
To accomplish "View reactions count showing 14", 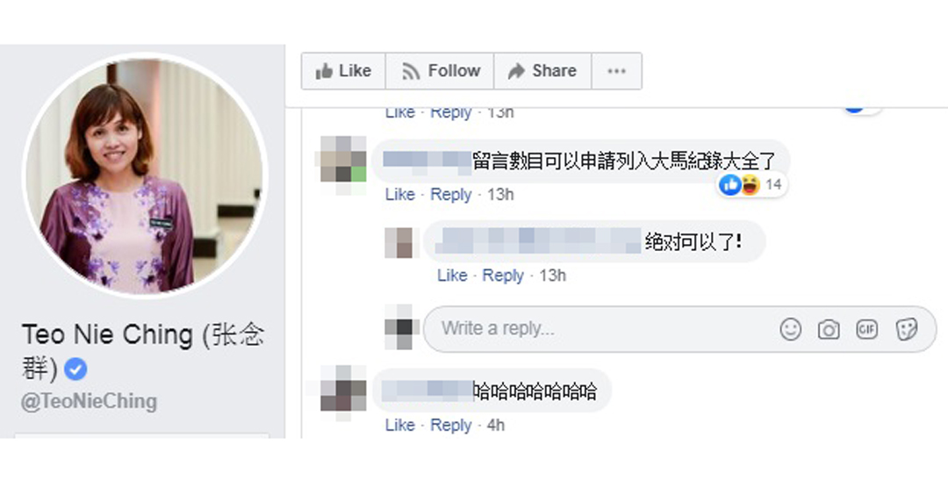I will pyautogui.click(x=753, y=185).
